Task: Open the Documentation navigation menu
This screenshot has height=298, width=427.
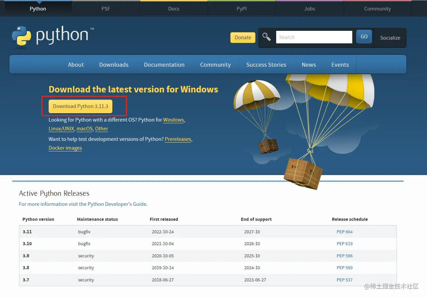Action: click(164, 65)
